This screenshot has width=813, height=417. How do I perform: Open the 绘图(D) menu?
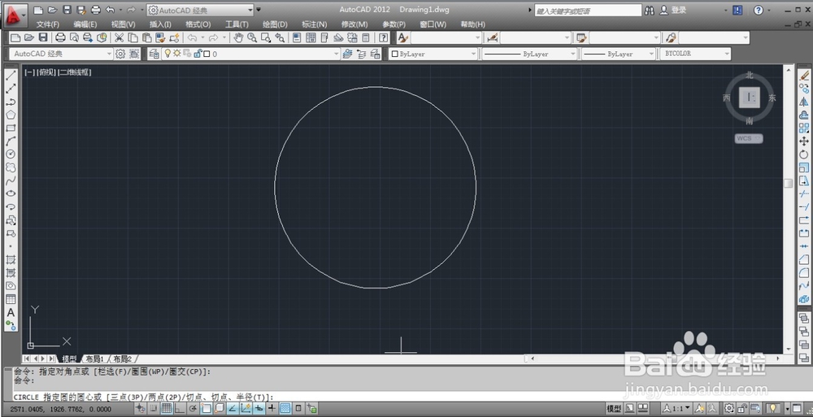click(275, 24)
